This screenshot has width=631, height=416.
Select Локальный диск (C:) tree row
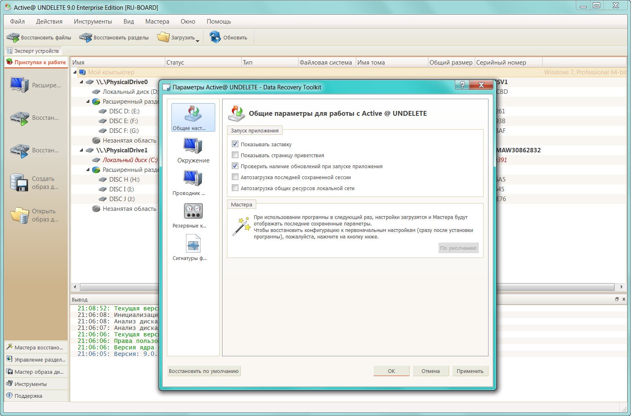point(130,160)
